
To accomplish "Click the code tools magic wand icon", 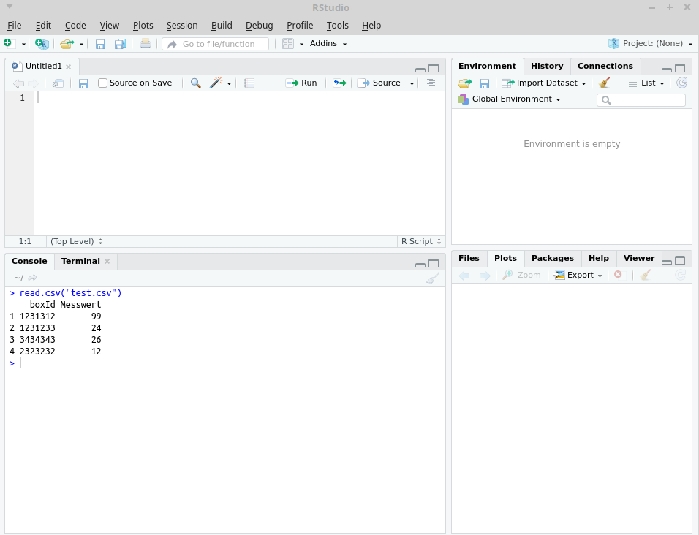I will [x=216, y=83].
